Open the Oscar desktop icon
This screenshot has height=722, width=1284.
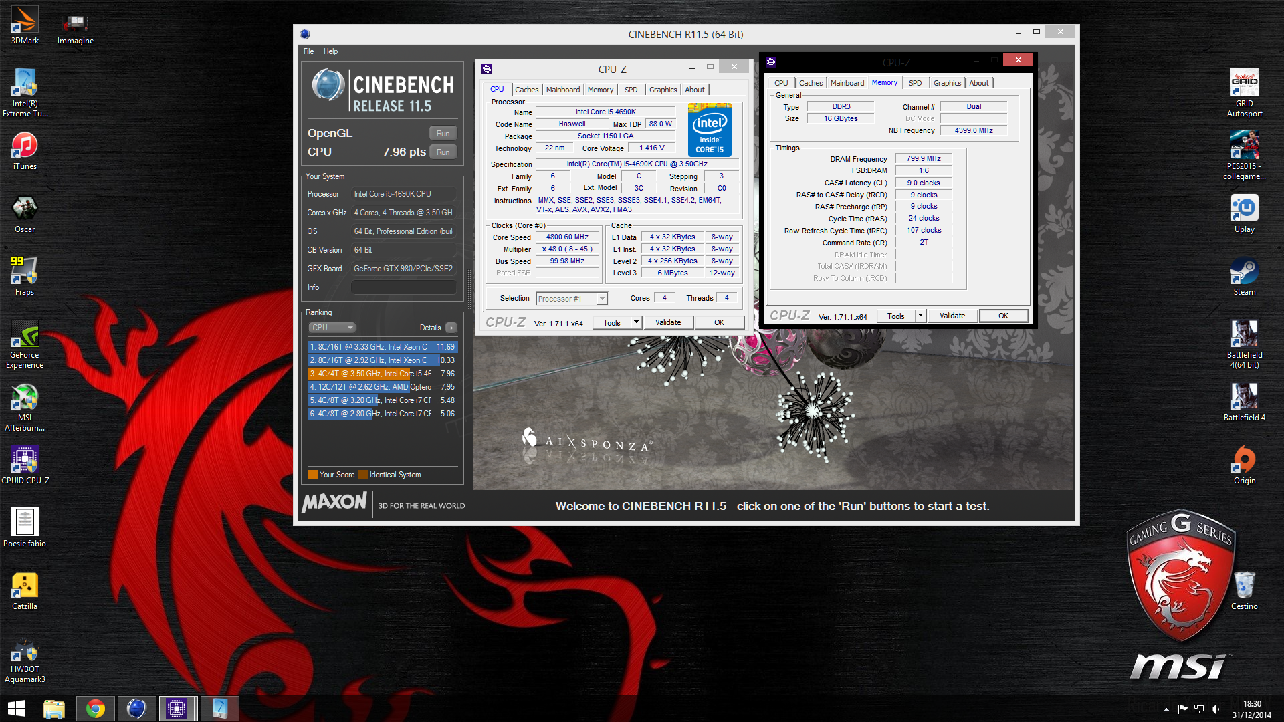click(25, 214)
